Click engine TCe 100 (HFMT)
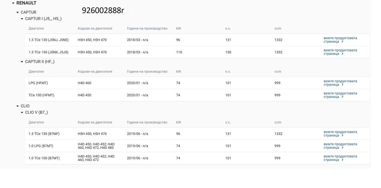Image resolution: width=381 pixels, height=188 pixels. click(x=41, y=95)
